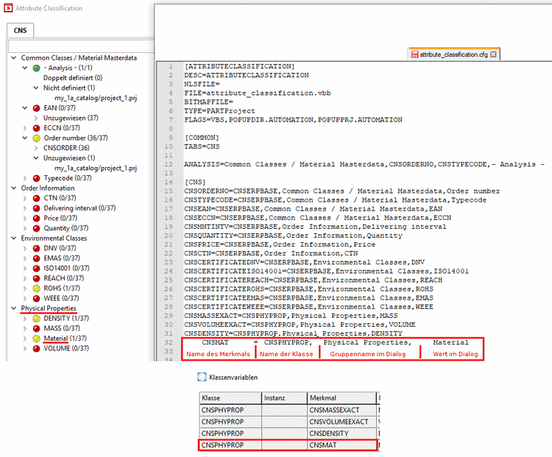Click the Merkmal column header
This screenshot has width=552, height=457.
pyautogui.click(x=342, y=398)
